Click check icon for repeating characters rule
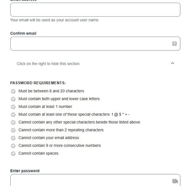 [13, 130]
